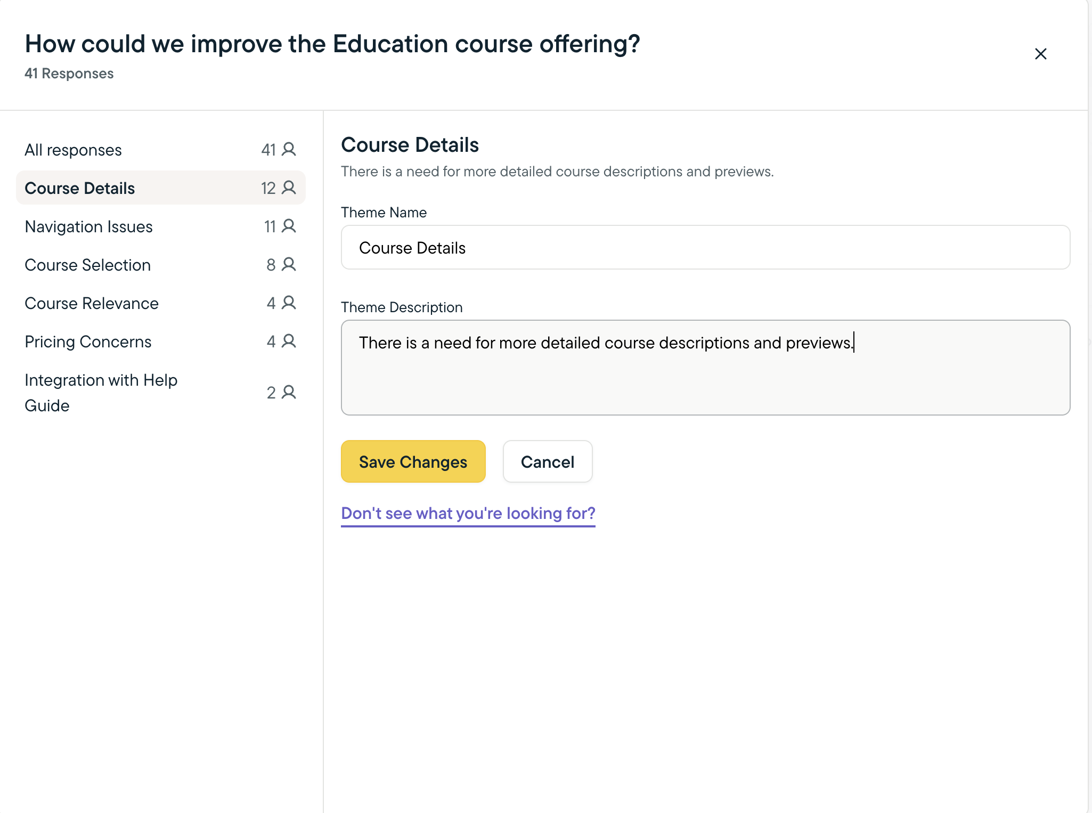The height and width of the screenshot is (813, 1092).
Task: Close the responses dialog with X
Action: [x=1040, y=54]
